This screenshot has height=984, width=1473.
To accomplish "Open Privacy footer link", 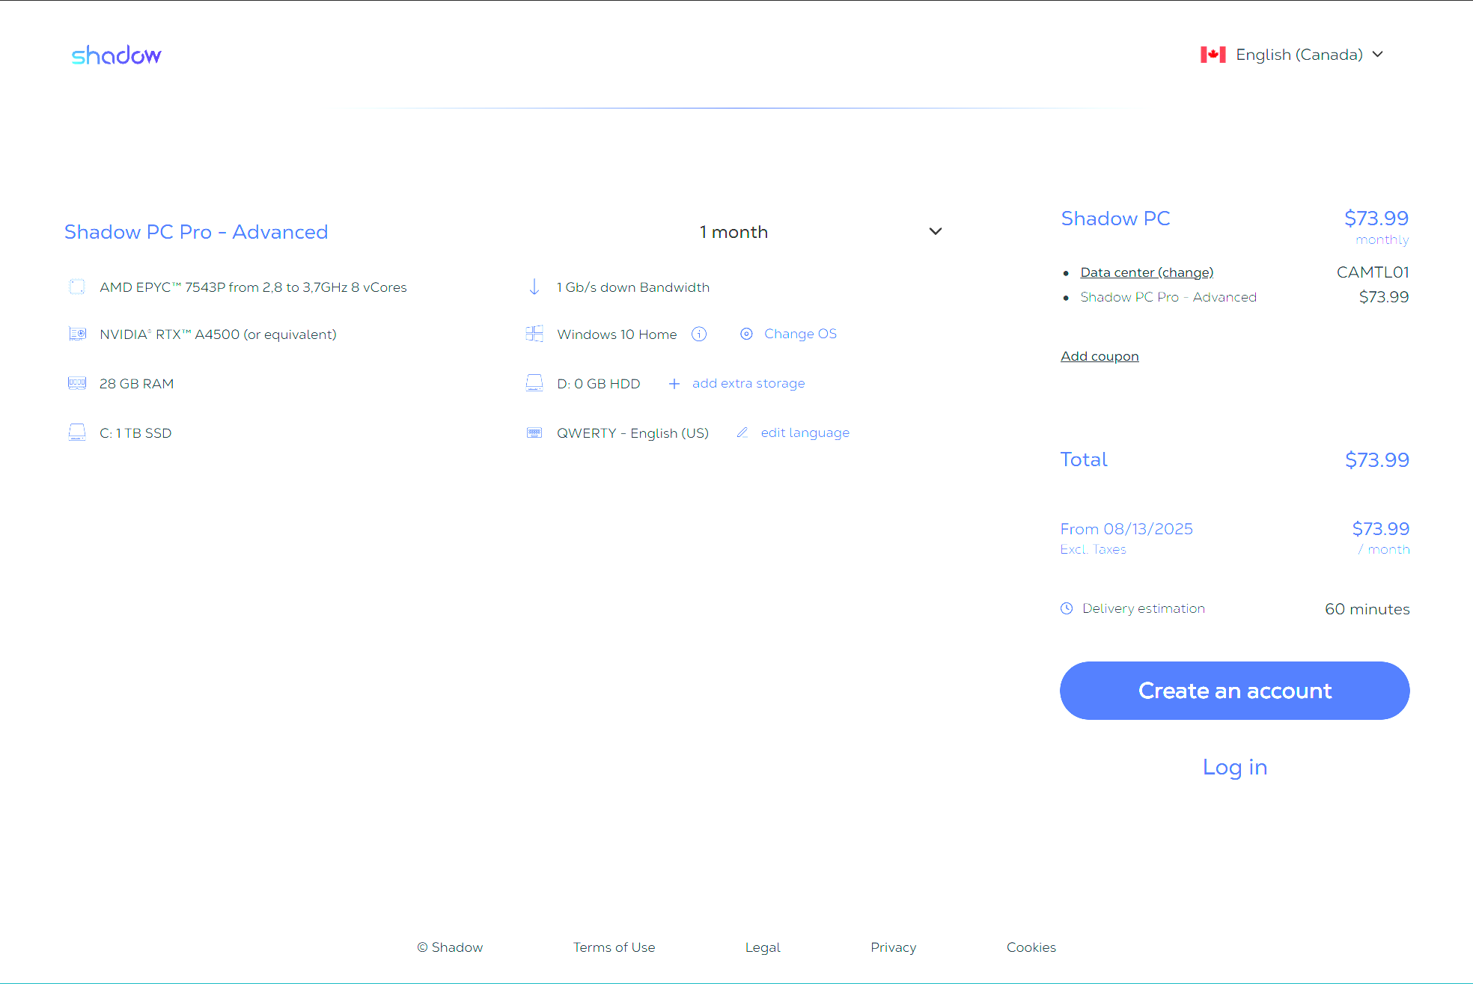I will (x=893, y=947).
